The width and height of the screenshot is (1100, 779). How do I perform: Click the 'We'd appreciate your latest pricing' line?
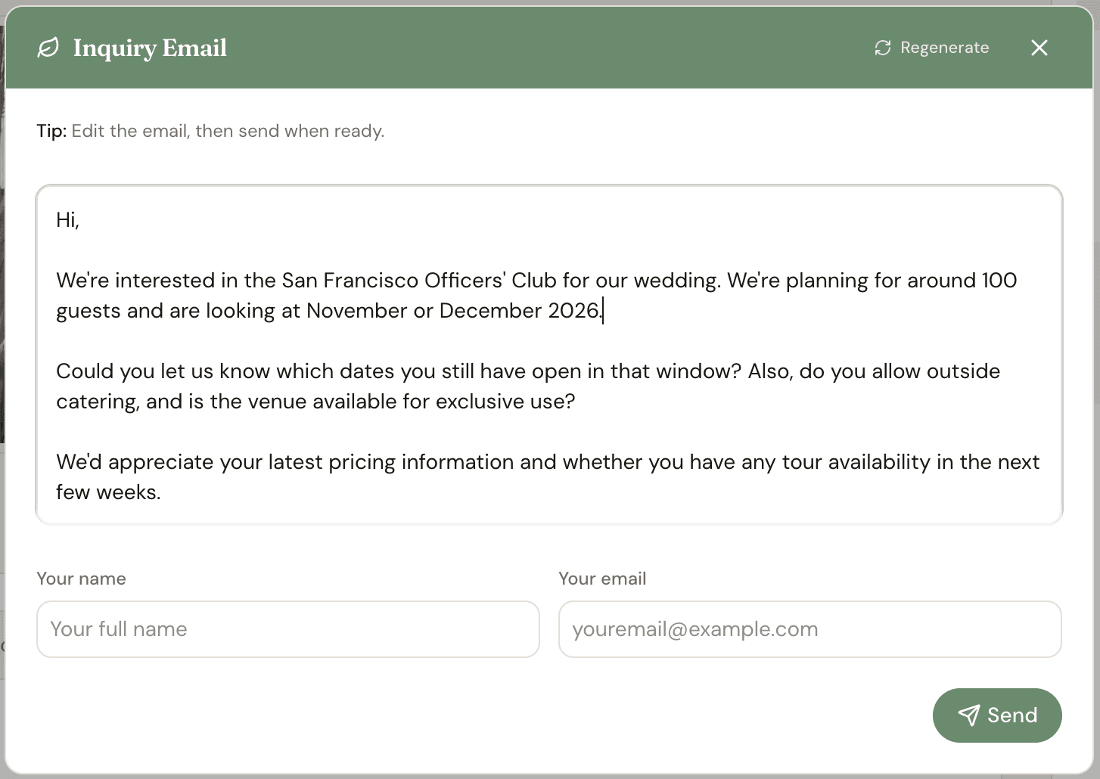(548, 462)
